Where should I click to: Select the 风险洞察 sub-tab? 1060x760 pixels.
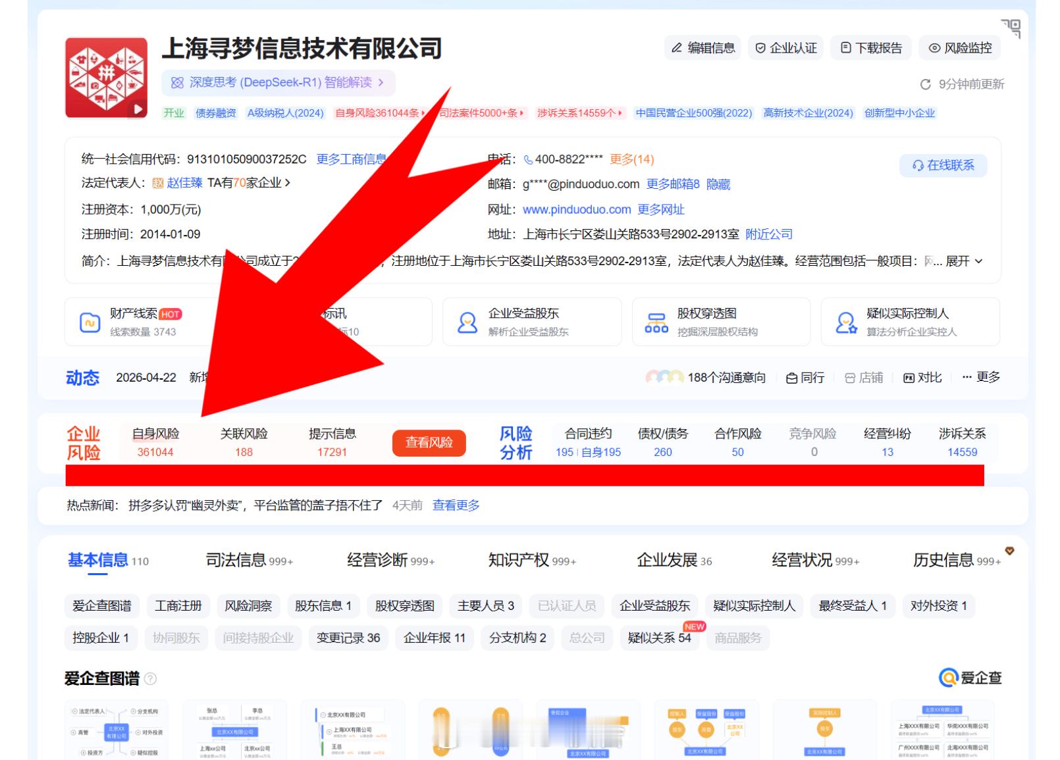248,606
